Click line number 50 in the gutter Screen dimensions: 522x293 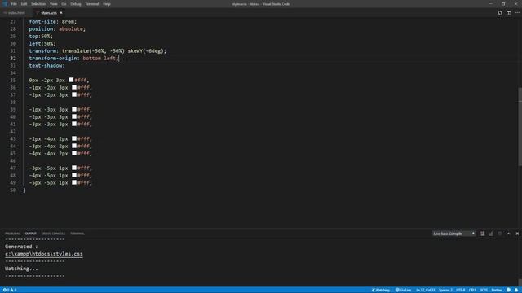13,190
